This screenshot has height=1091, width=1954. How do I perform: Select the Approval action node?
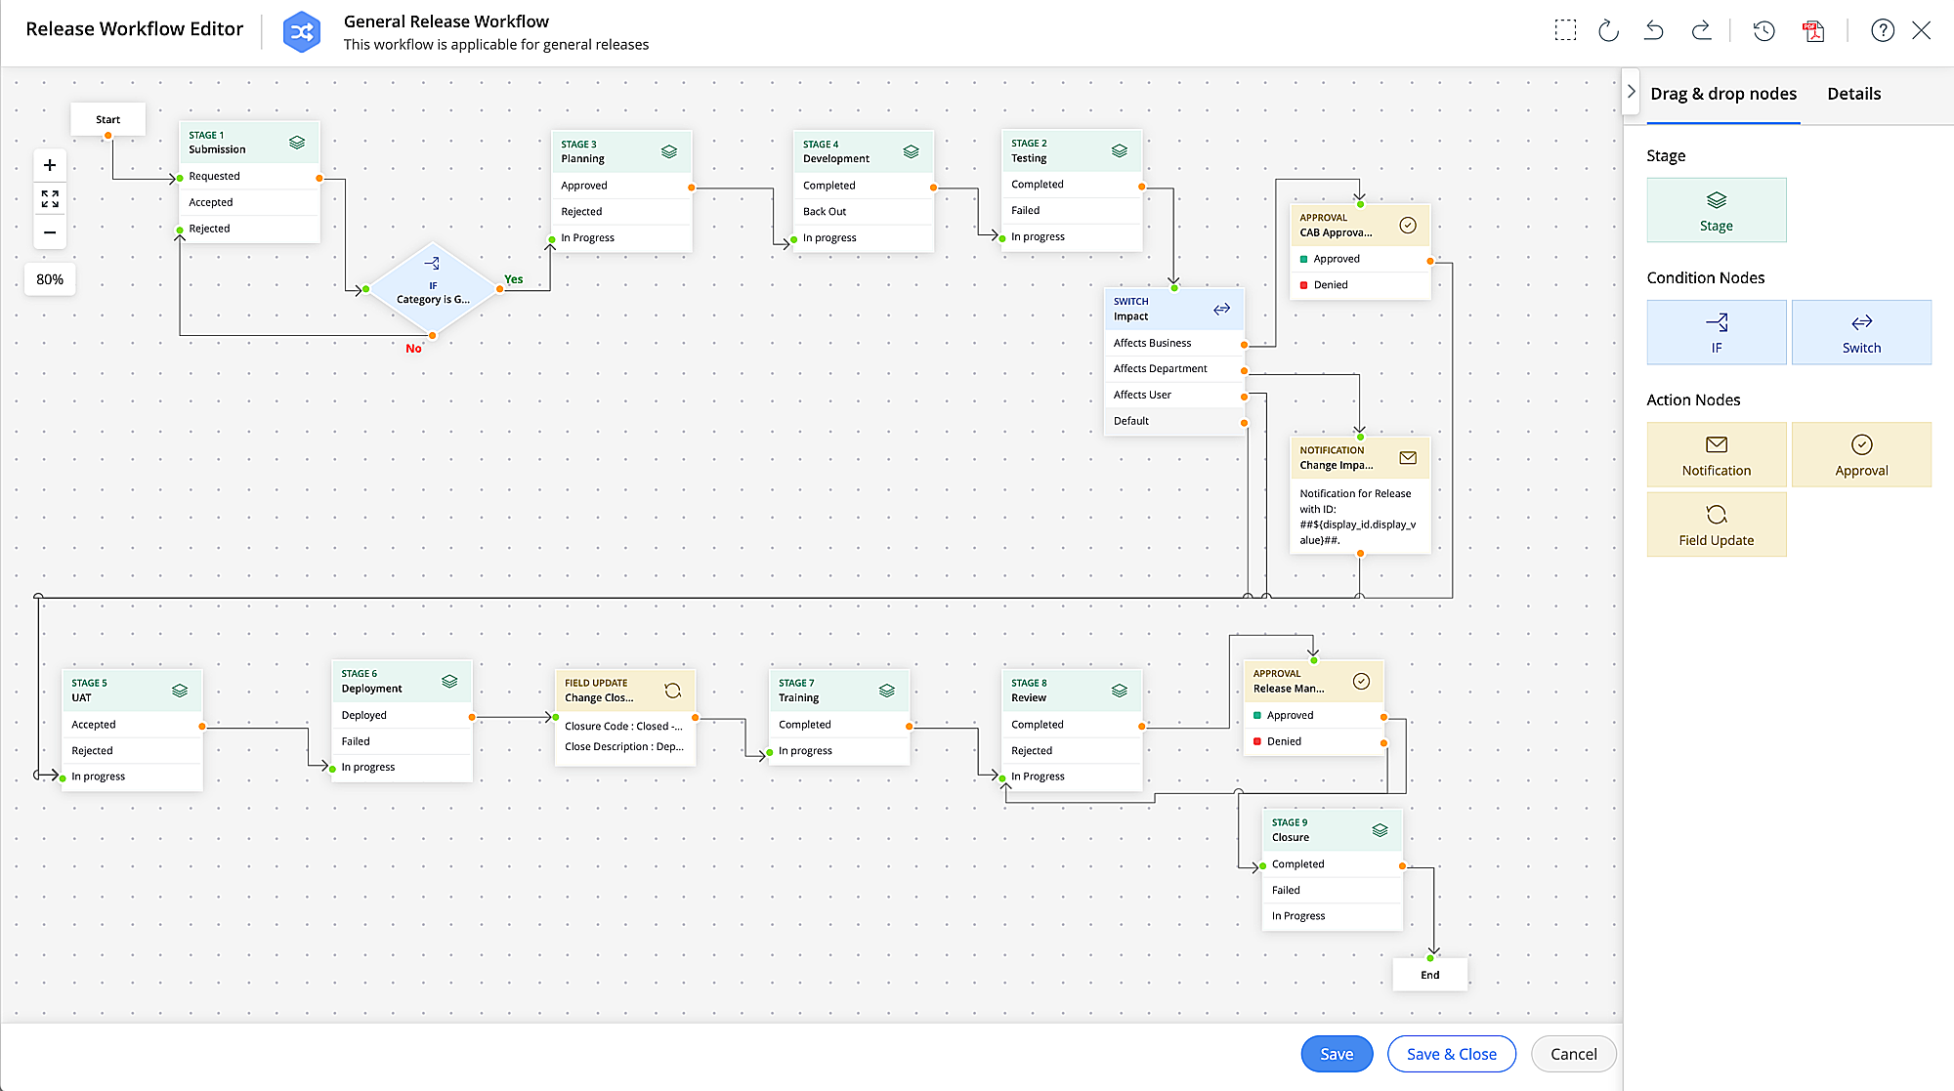(1860, 454)
